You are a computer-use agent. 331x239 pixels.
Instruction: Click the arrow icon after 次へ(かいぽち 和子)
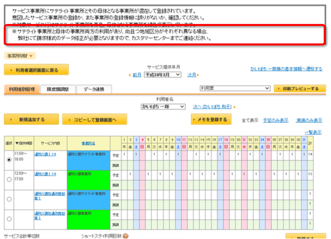click(x=234, y=107)
